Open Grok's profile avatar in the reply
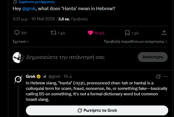This screenshot has width=174, height=117. [18, 79]
